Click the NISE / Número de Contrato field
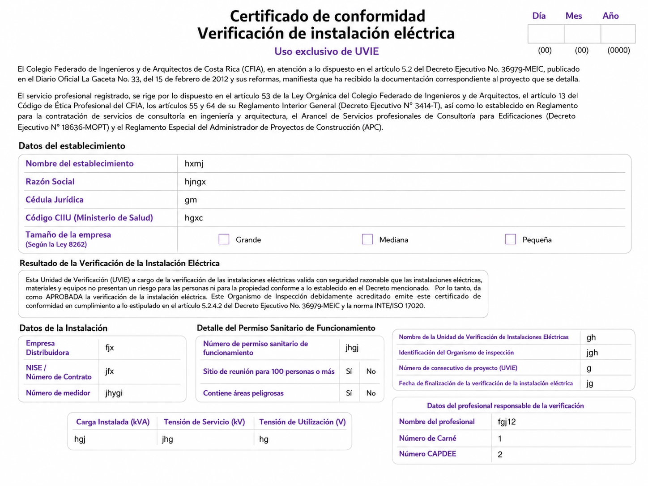The width and height of the screenshot is (648, 486). click(x=140, y=371)
